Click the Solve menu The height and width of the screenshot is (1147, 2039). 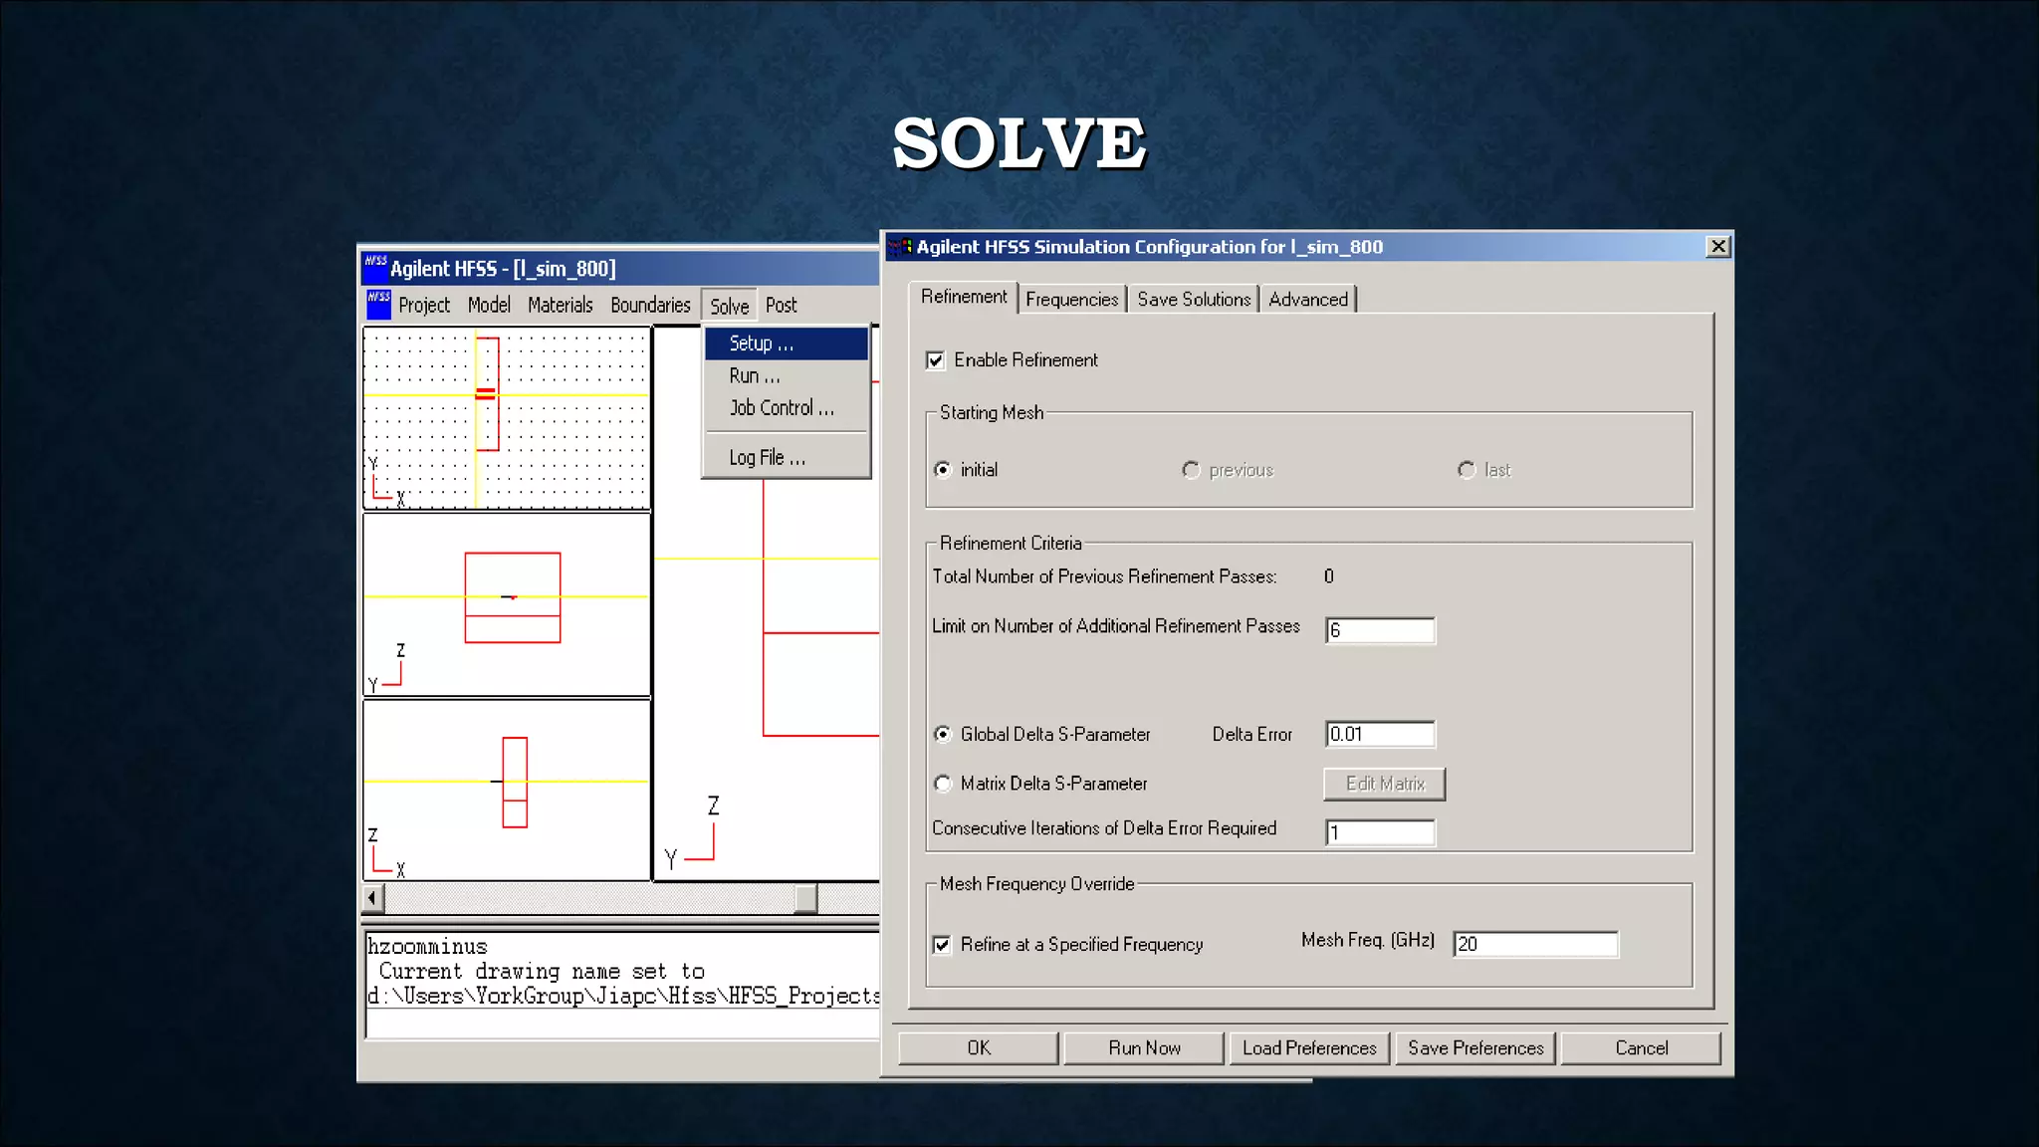(x=730, y=306)
